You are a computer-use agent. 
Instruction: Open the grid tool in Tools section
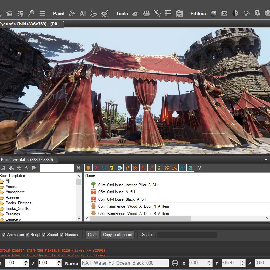(168, 13)
